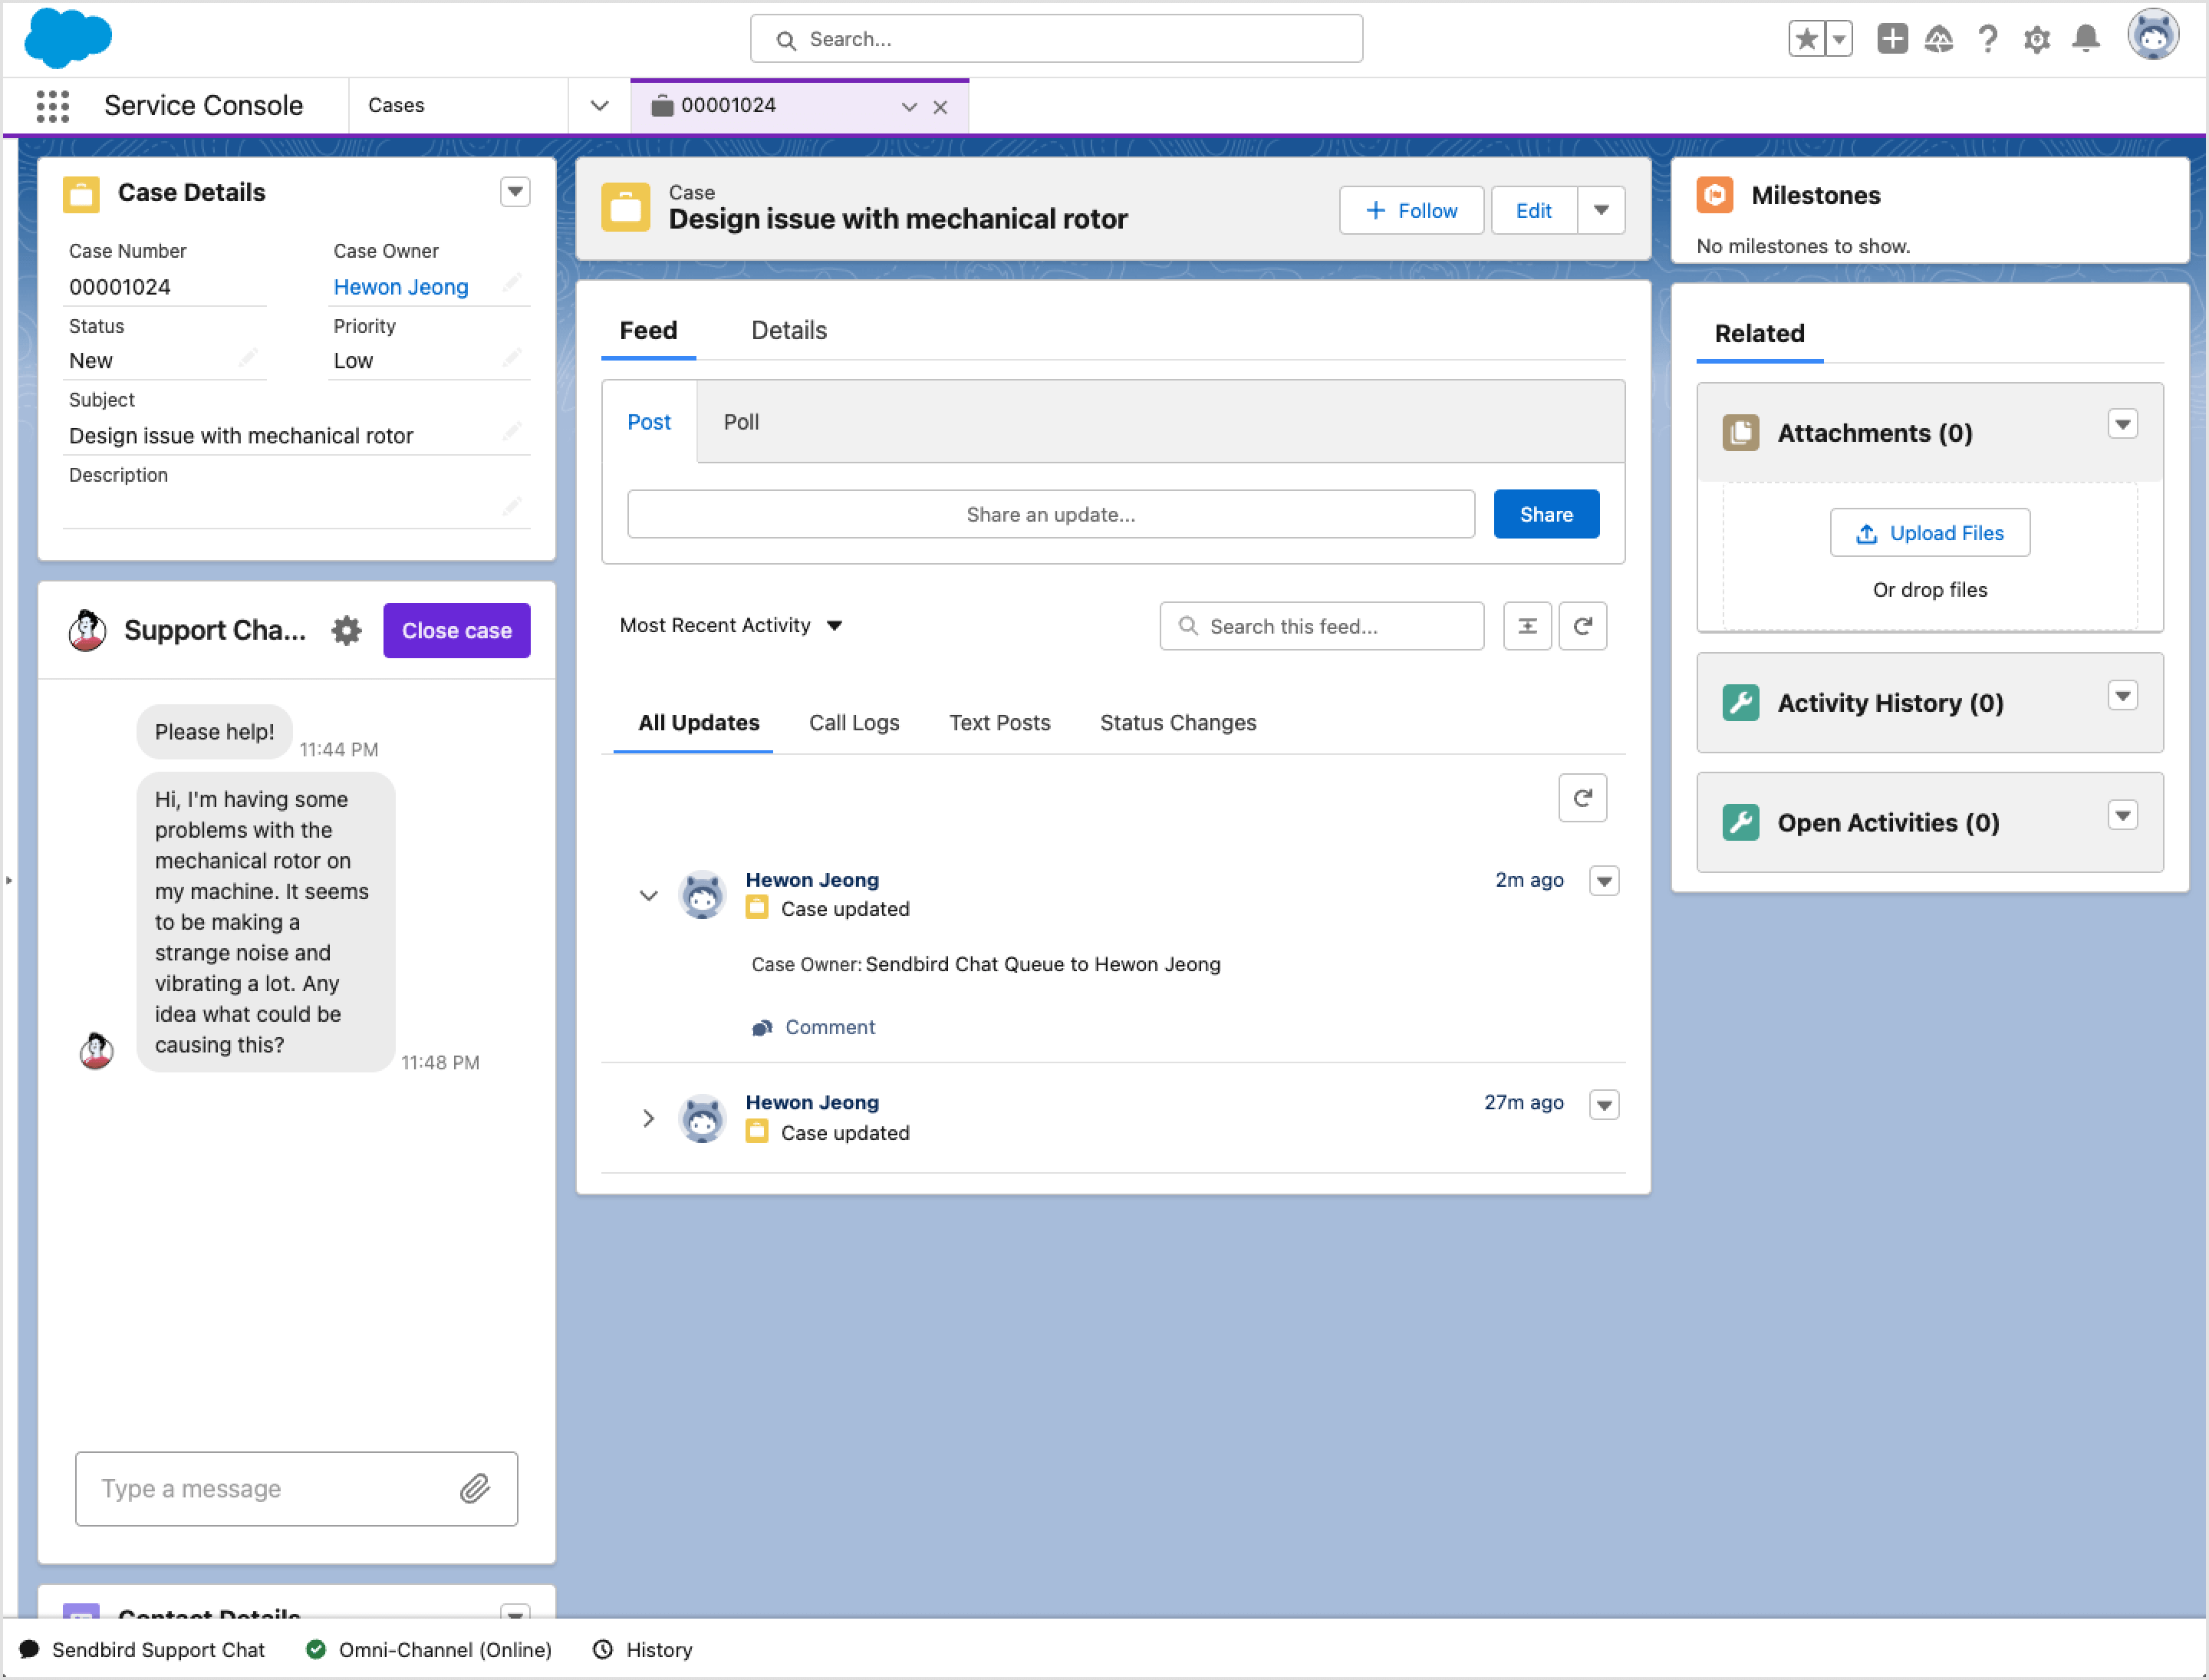This screenshot has height=1680, width=2209.
Task: Refresh the case feed with the refresh icon
Action: (x=1583, y=626)
